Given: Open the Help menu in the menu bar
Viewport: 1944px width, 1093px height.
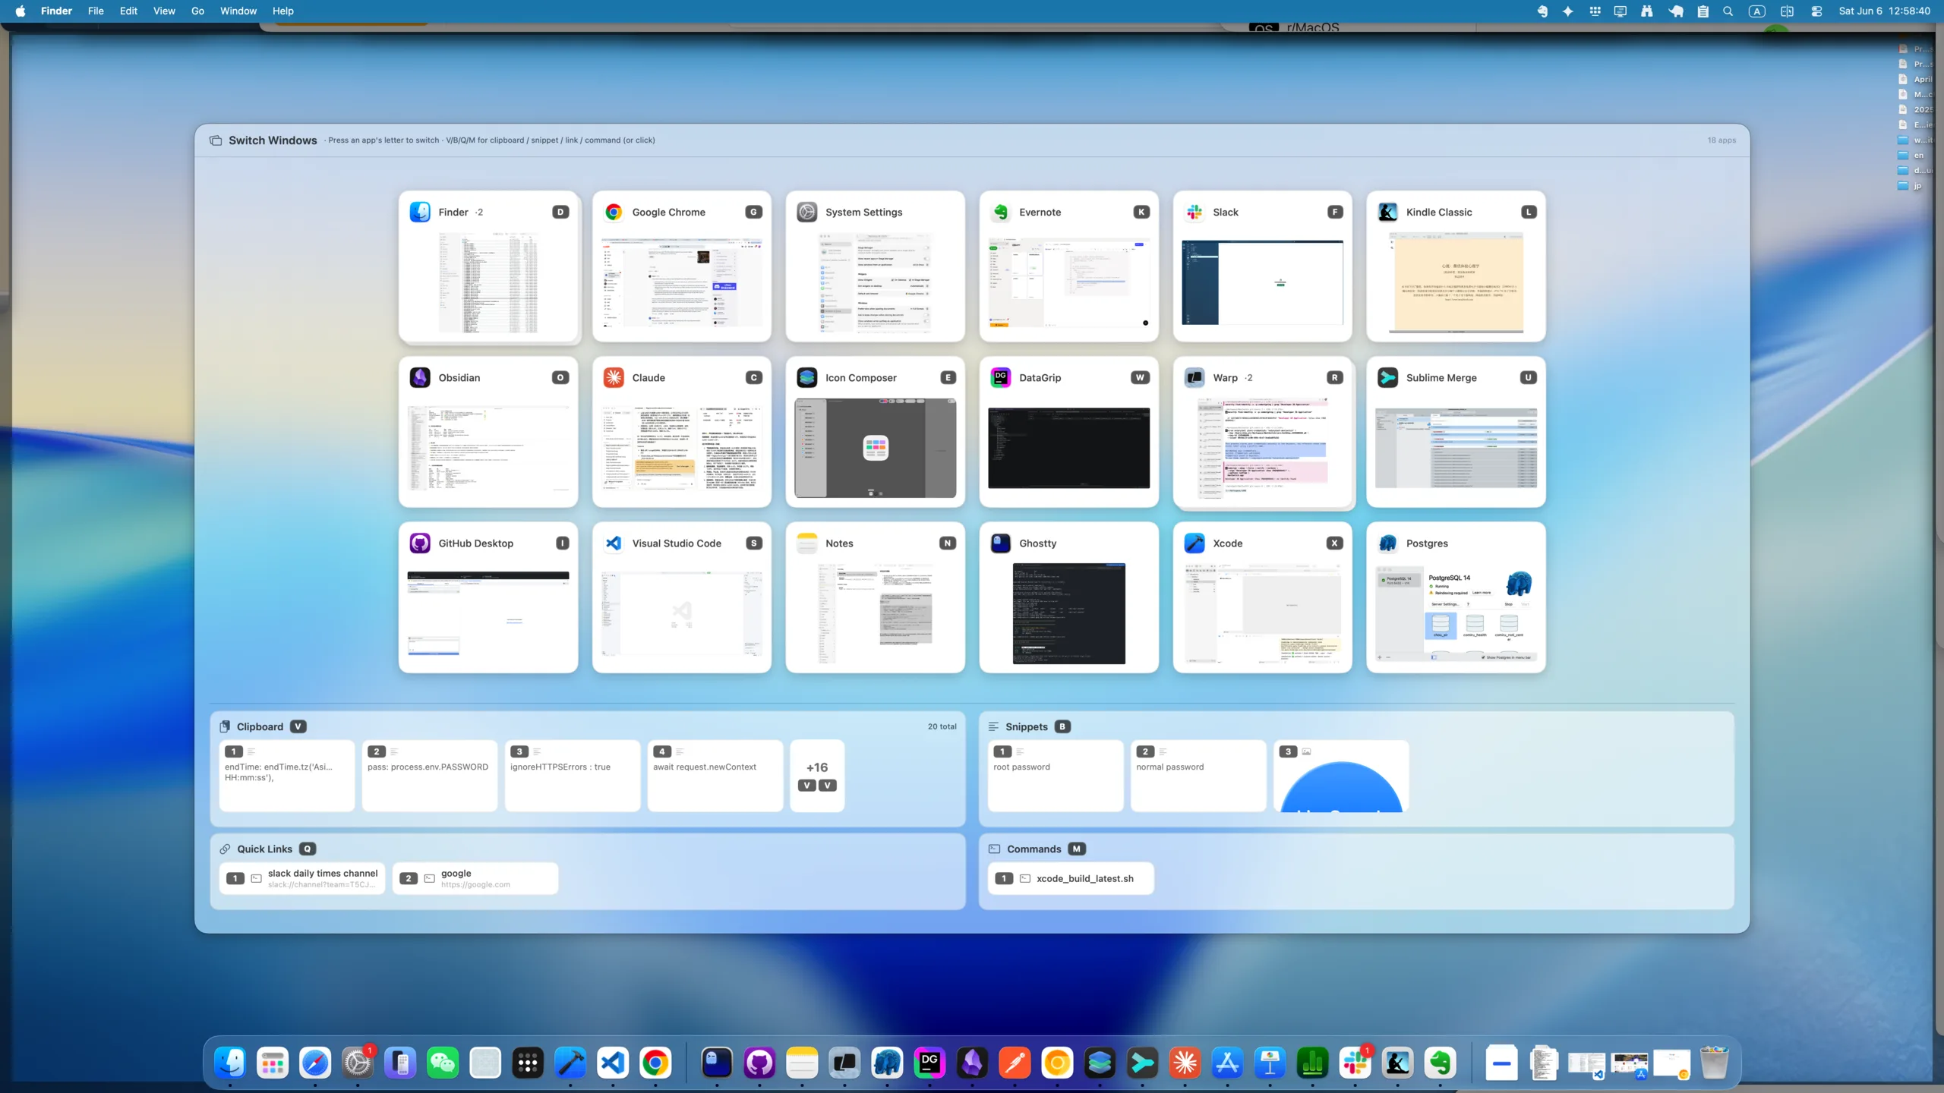Looking at the screenshot, I should [x=283, y=11].
